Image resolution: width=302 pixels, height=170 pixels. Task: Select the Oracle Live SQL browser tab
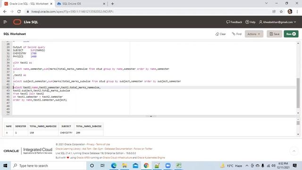pos(28,4)
